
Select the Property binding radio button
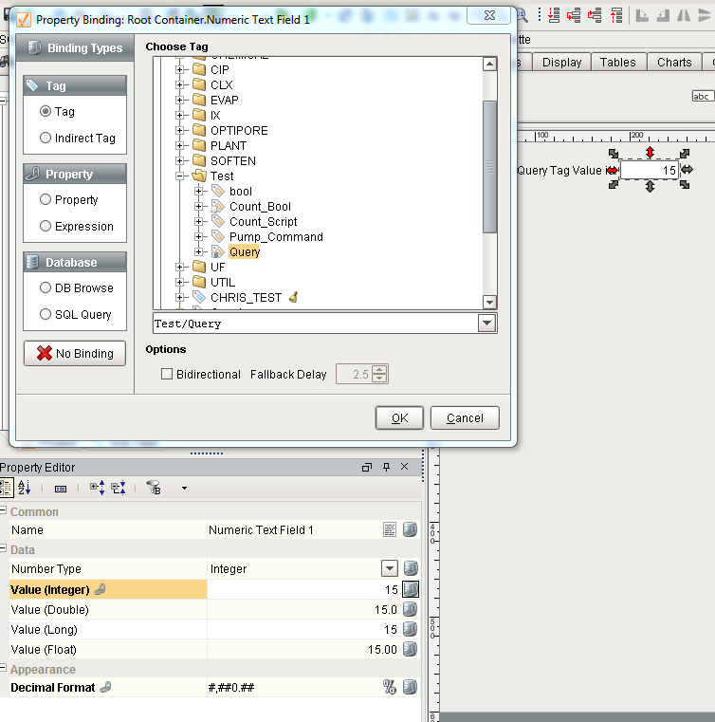pyautogui.click(x=46, y=199)
